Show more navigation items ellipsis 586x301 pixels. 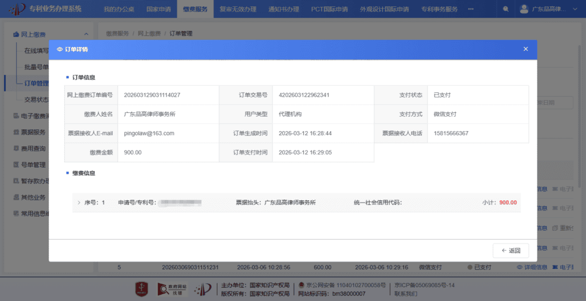point(470,9)
